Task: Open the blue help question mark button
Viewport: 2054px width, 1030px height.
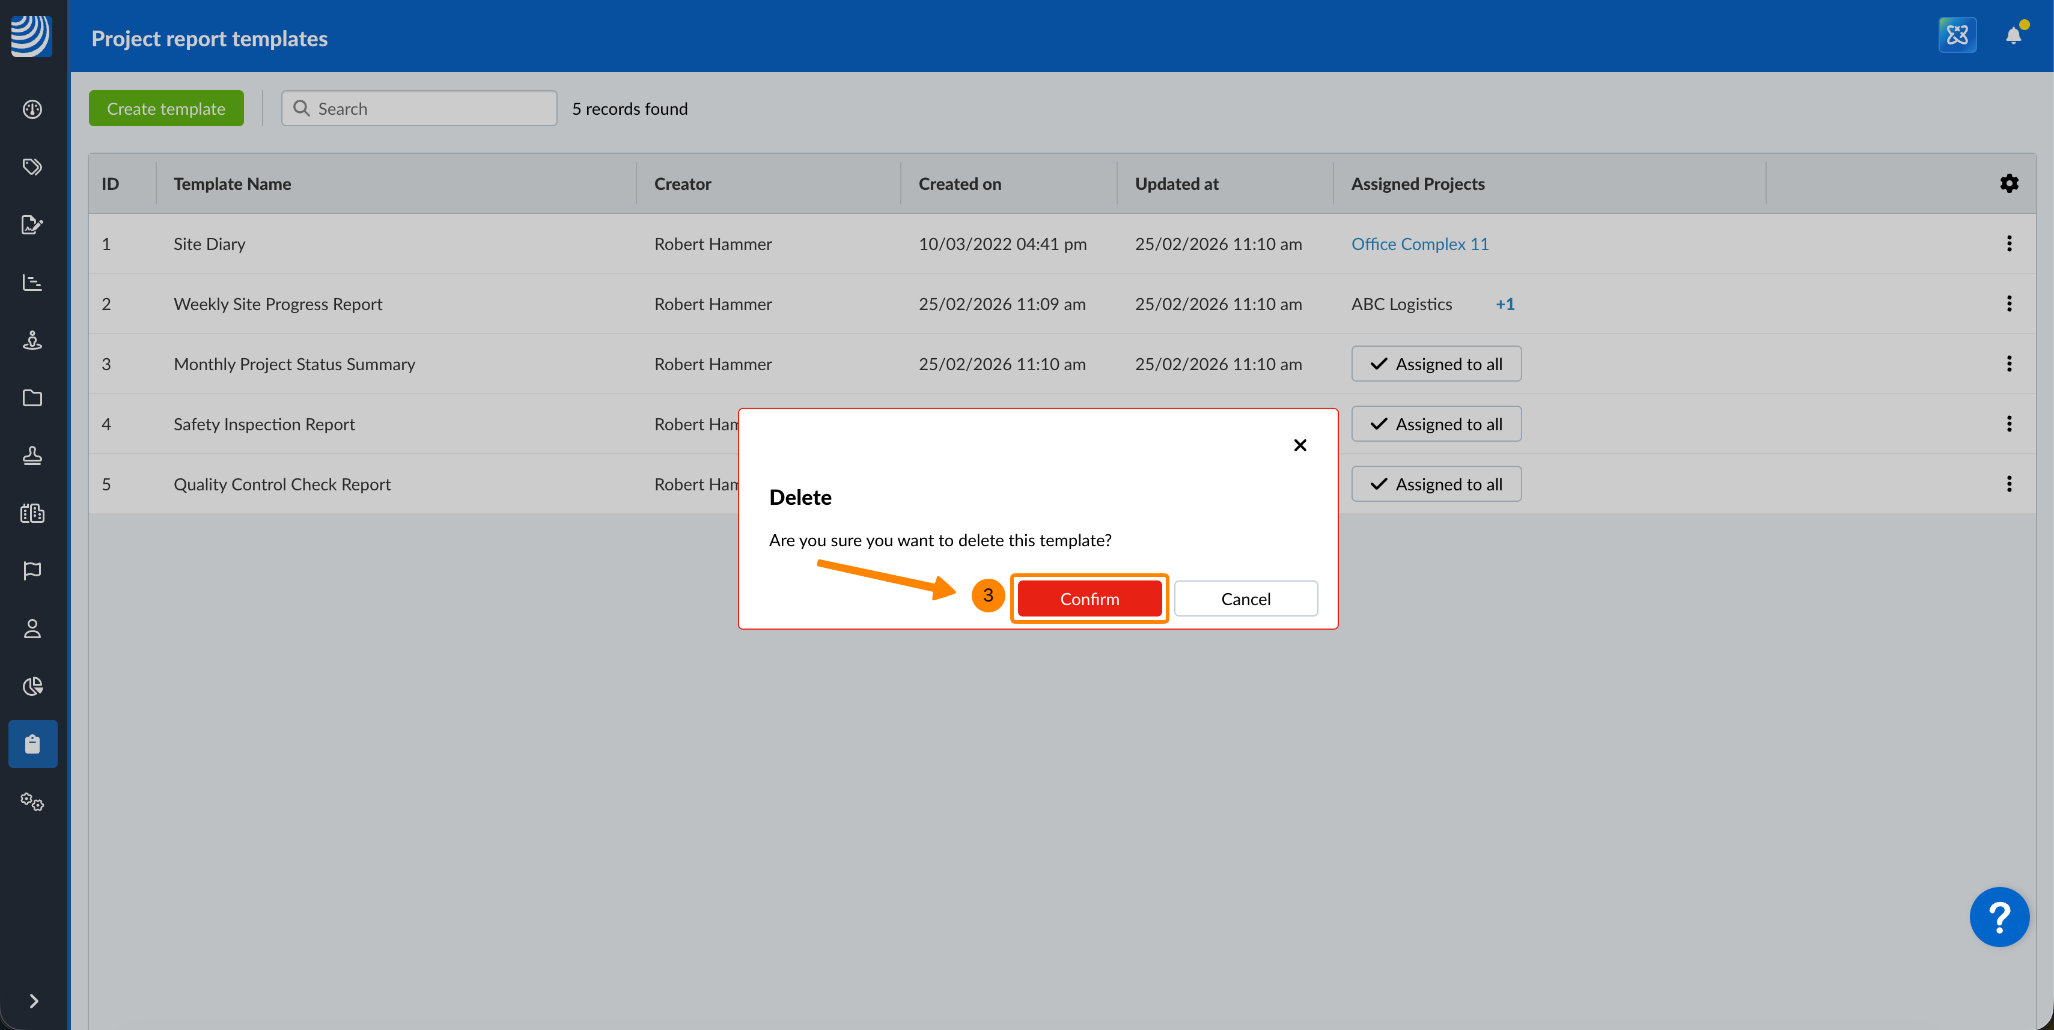Action: 1998,917
